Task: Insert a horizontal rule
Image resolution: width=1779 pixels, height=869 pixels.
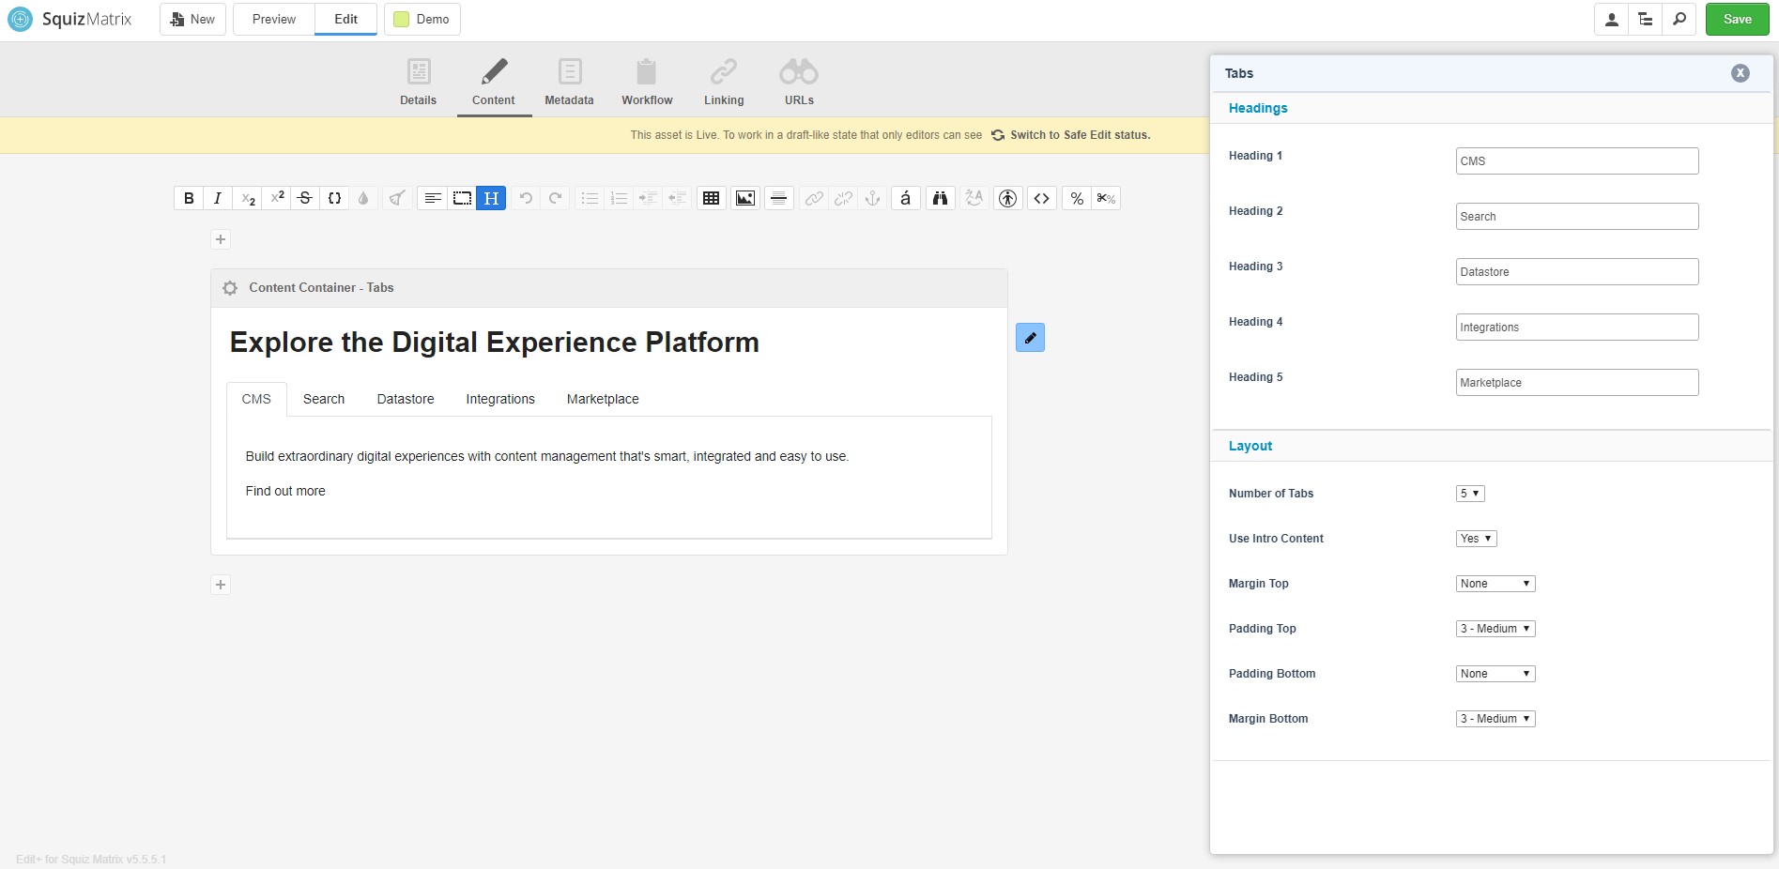Action: pos(778,198)
